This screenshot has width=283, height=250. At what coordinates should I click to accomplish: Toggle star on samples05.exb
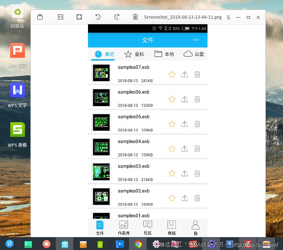coord(172,124)
